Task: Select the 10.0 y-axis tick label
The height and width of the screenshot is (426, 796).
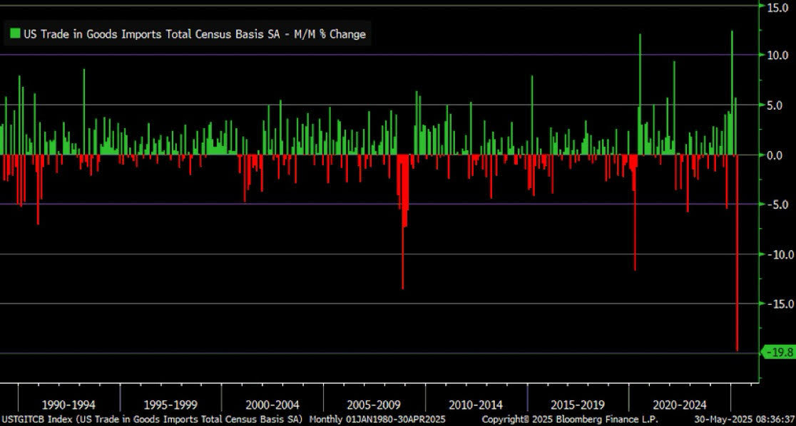Action: coord(776,56)
